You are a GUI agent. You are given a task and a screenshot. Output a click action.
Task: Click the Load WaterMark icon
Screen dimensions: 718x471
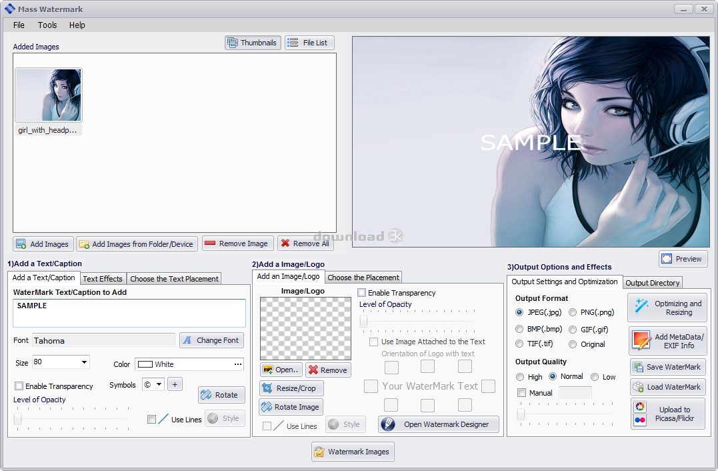[x=638, y=387]
